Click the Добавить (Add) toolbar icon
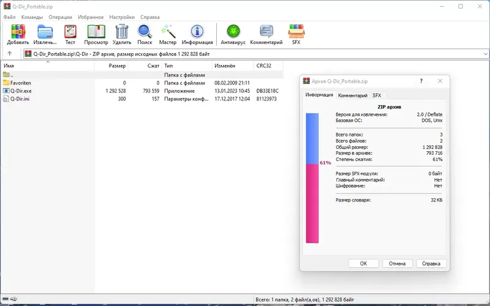This screenshot has height=306, width=490. point(18,32)
